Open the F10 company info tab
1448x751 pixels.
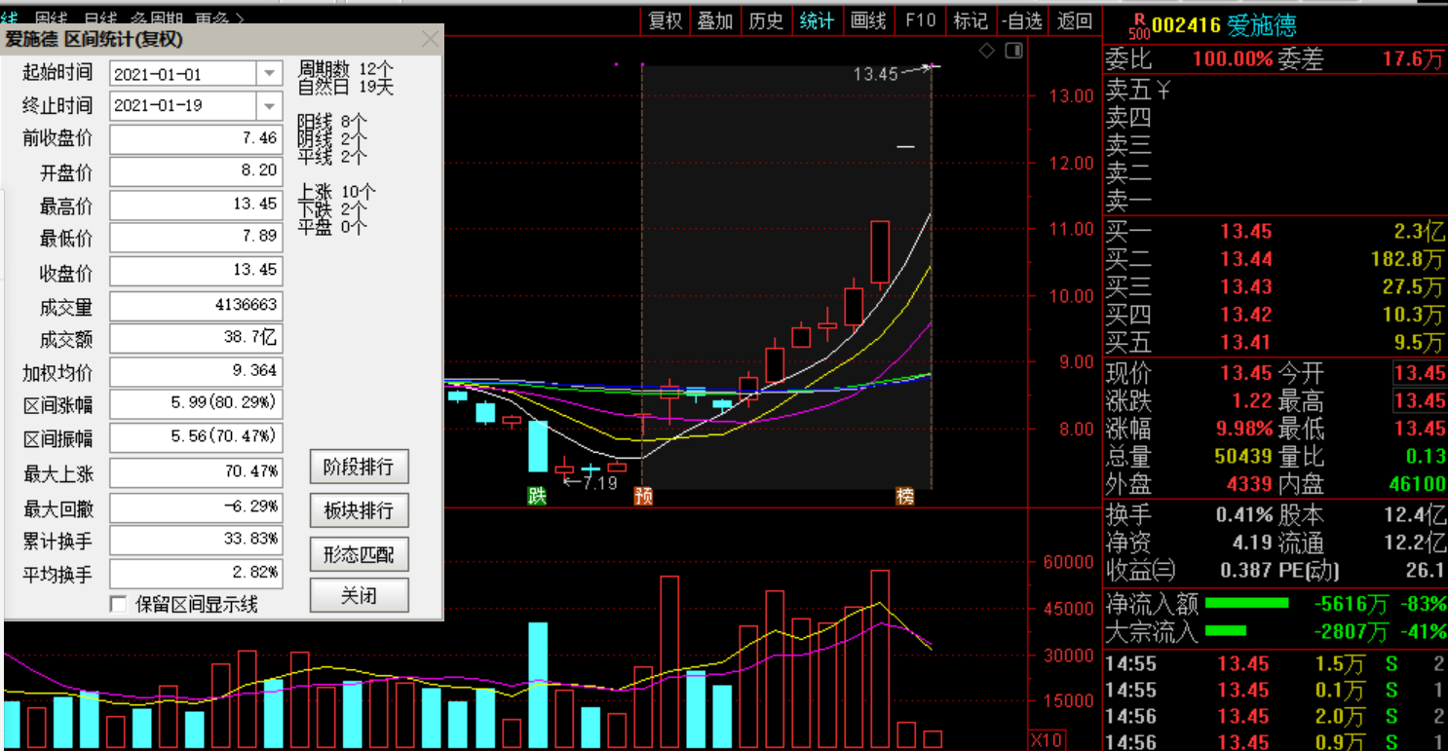(x=920, y=20)
